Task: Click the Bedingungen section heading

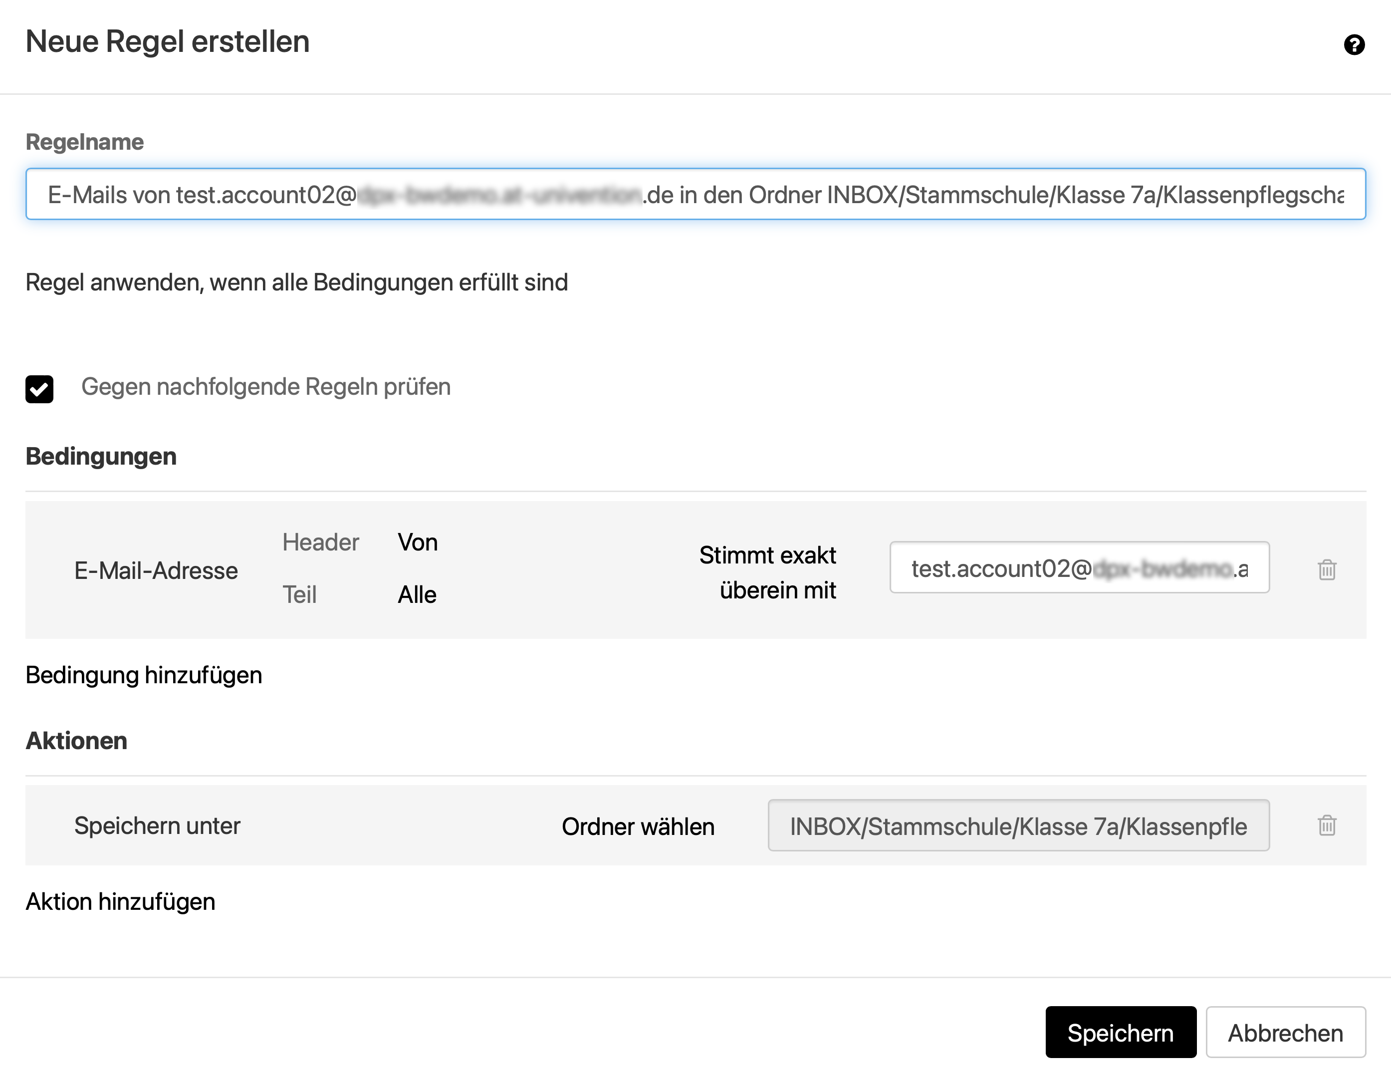Action: [x=101, y=456]
